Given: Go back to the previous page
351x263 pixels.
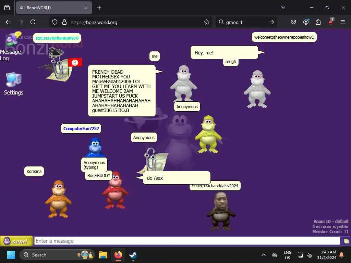Looking at the screenshot, I should (8, 22).
